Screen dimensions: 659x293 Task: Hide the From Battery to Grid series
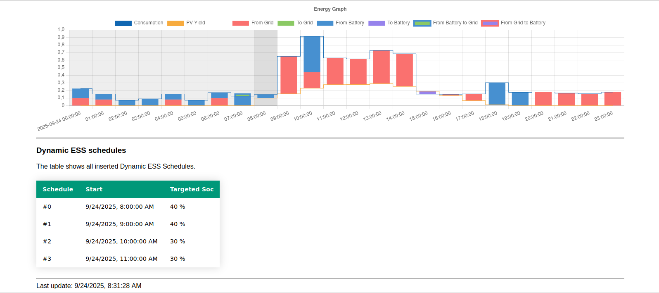tap(422, 23)
